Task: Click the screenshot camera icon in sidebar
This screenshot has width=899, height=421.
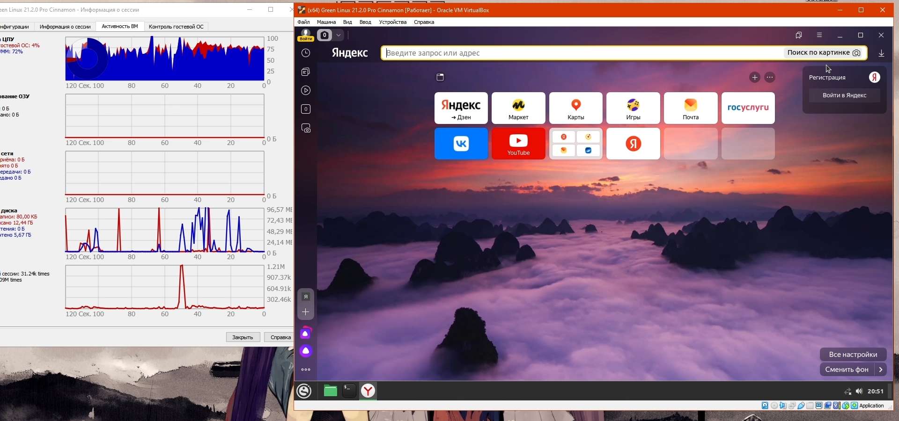Action: (306, 128)
